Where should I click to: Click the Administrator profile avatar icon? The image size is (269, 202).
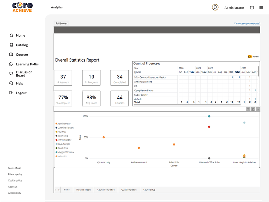coord(215,7)
